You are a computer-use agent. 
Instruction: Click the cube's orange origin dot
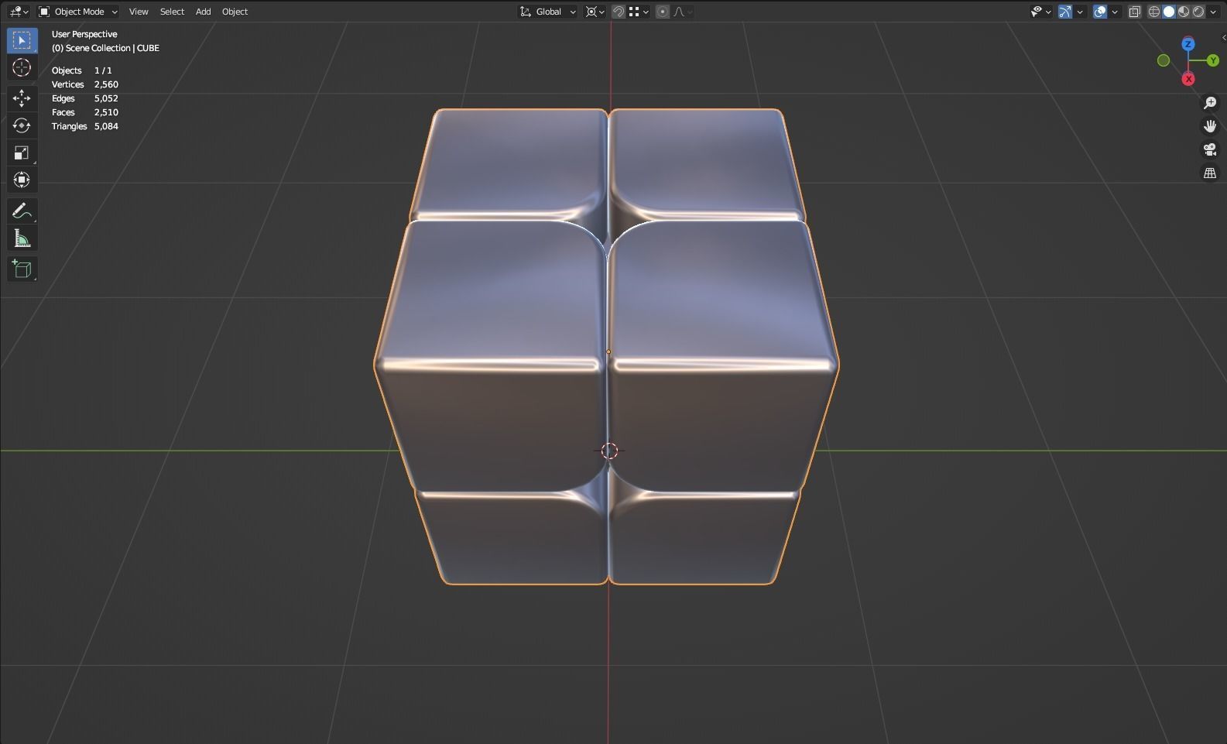(608, 351)
